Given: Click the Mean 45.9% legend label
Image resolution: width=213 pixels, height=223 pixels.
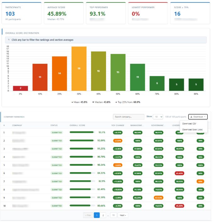Looking at the screenshot, I should [79, 102].
